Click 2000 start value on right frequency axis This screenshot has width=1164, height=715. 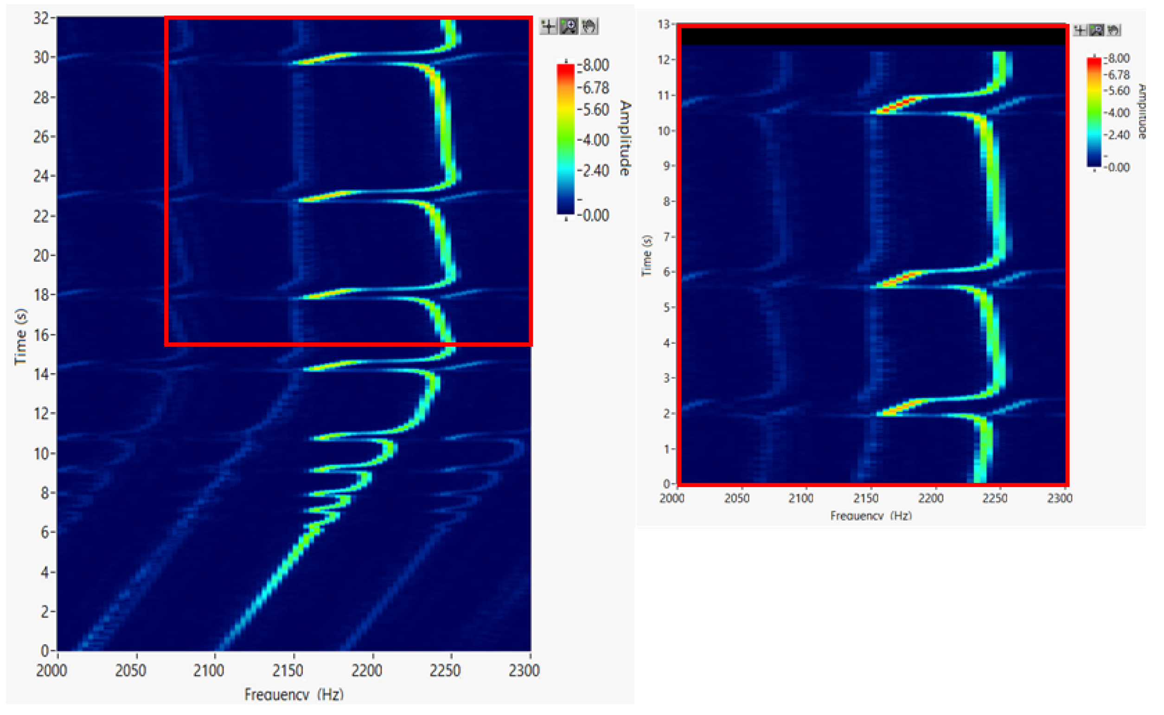672,498
